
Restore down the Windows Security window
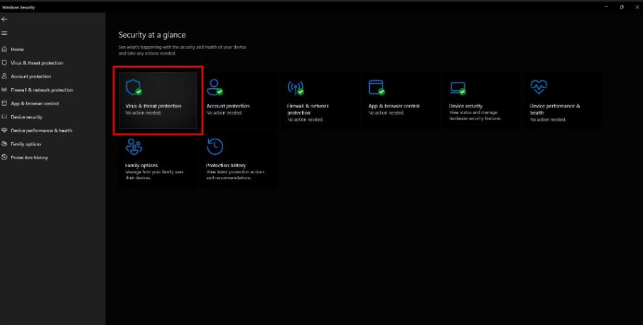tap(622, 7)
